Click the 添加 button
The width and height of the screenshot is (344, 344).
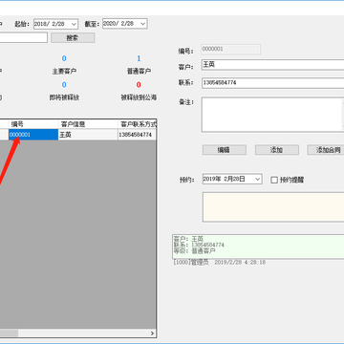click(277, 150)
